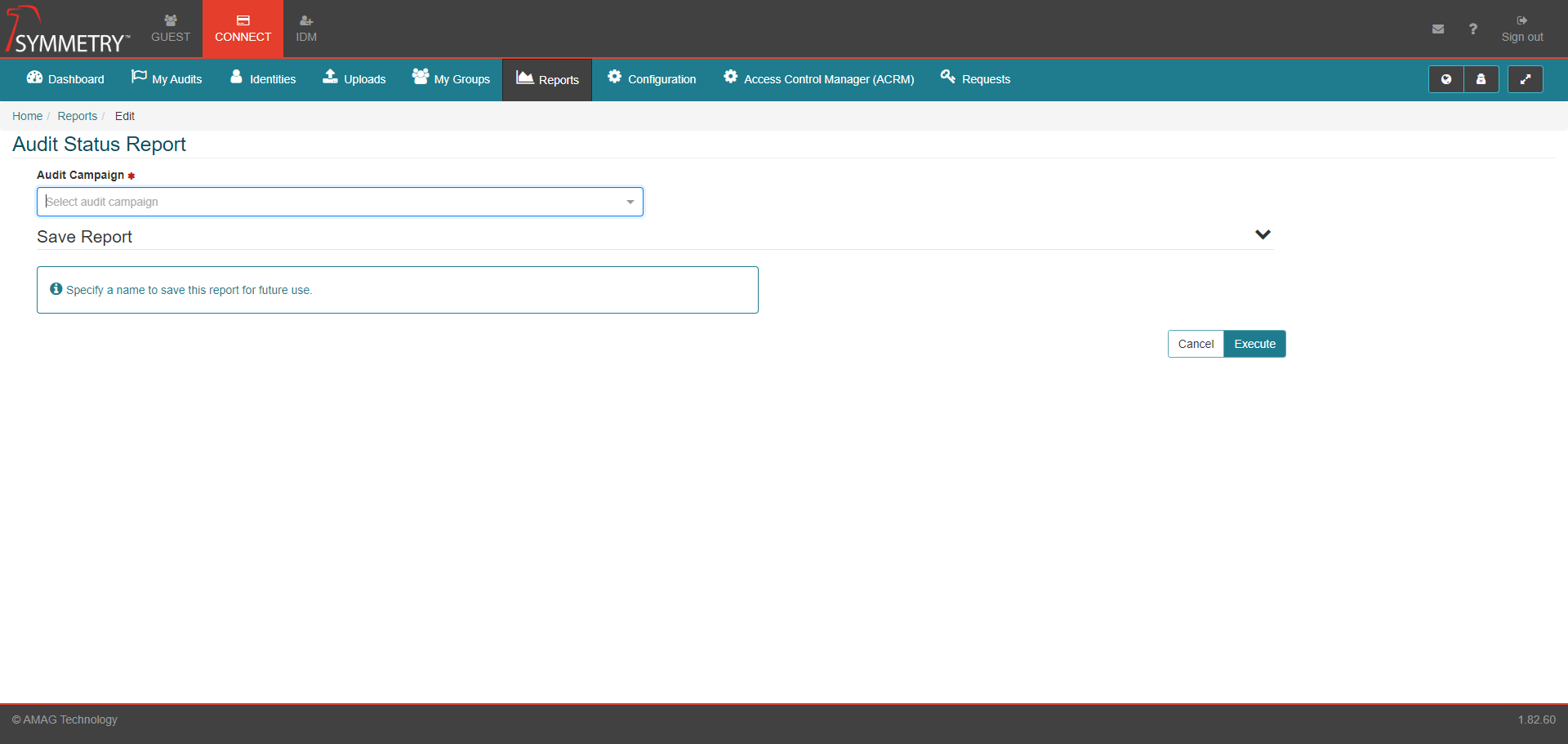1568x744 pixels.
Task: Open Uploads section
Action: pos(354,79)
